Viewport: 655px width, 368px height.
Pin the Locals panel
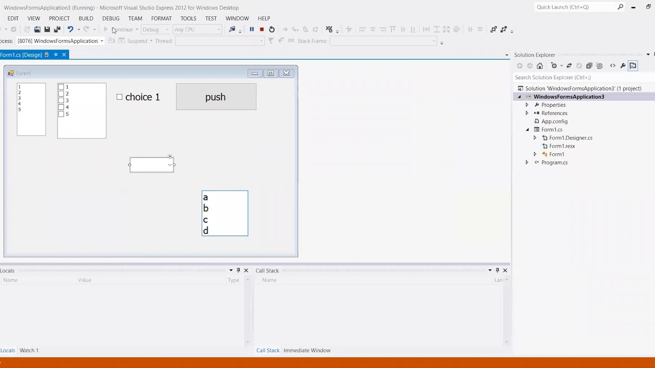click(238, 270)
